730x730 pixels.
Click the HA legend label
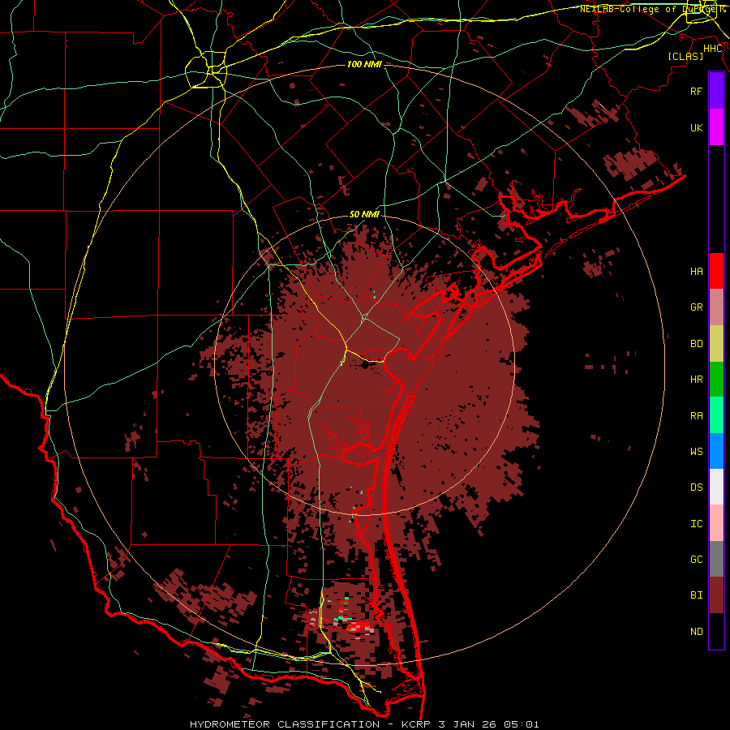pyautogui.click(x=696, y=272)
